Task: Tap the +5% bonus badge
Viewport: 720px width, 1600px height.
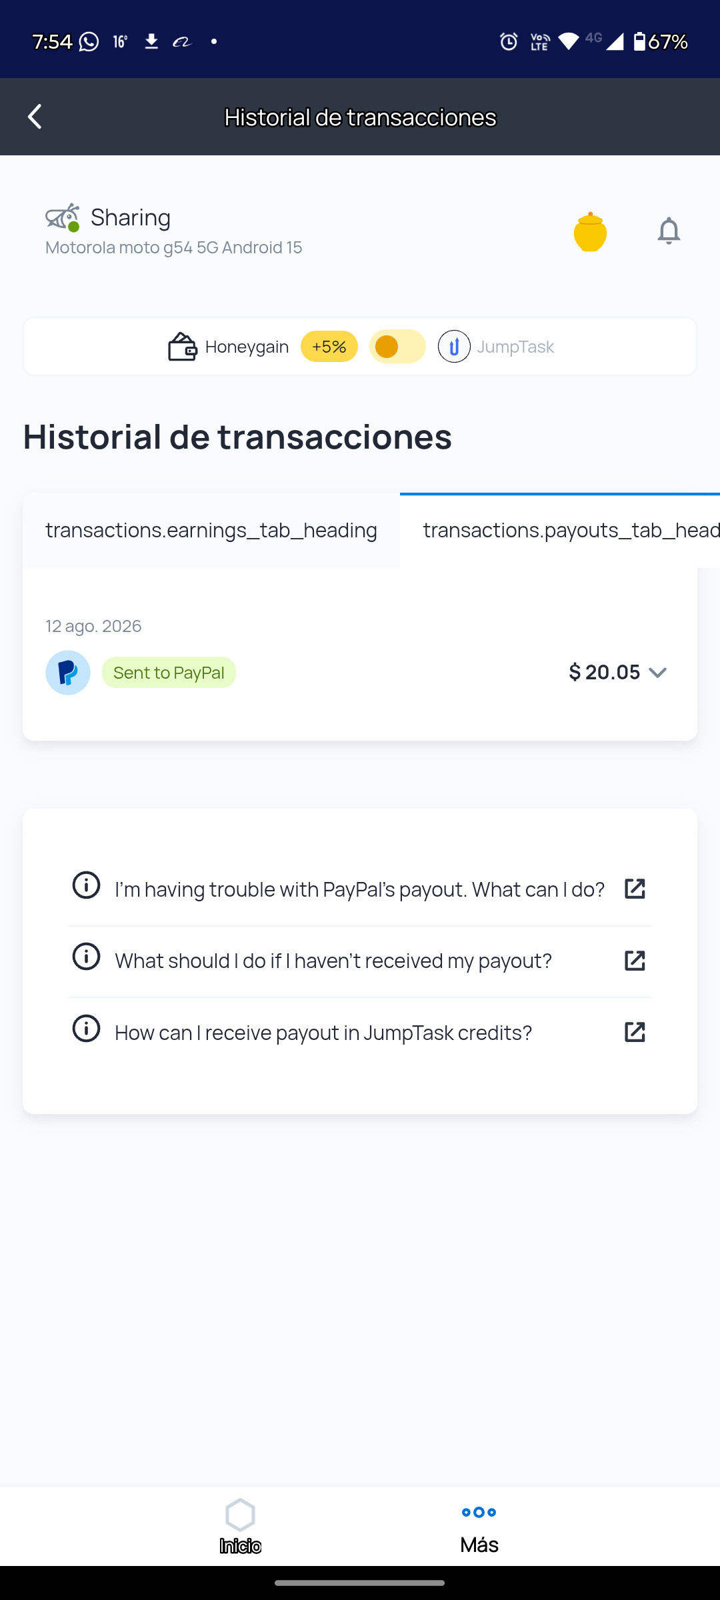Action: tap(329, 347)
